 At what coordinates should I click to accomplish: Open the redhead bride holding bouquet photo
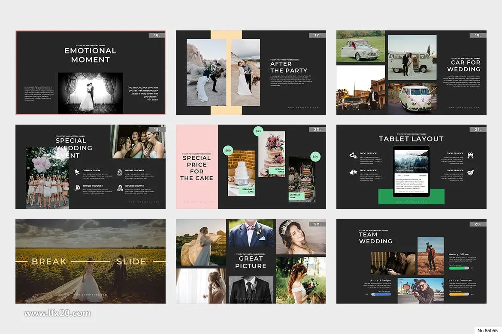pyautogui.click(x=301, y=280)
